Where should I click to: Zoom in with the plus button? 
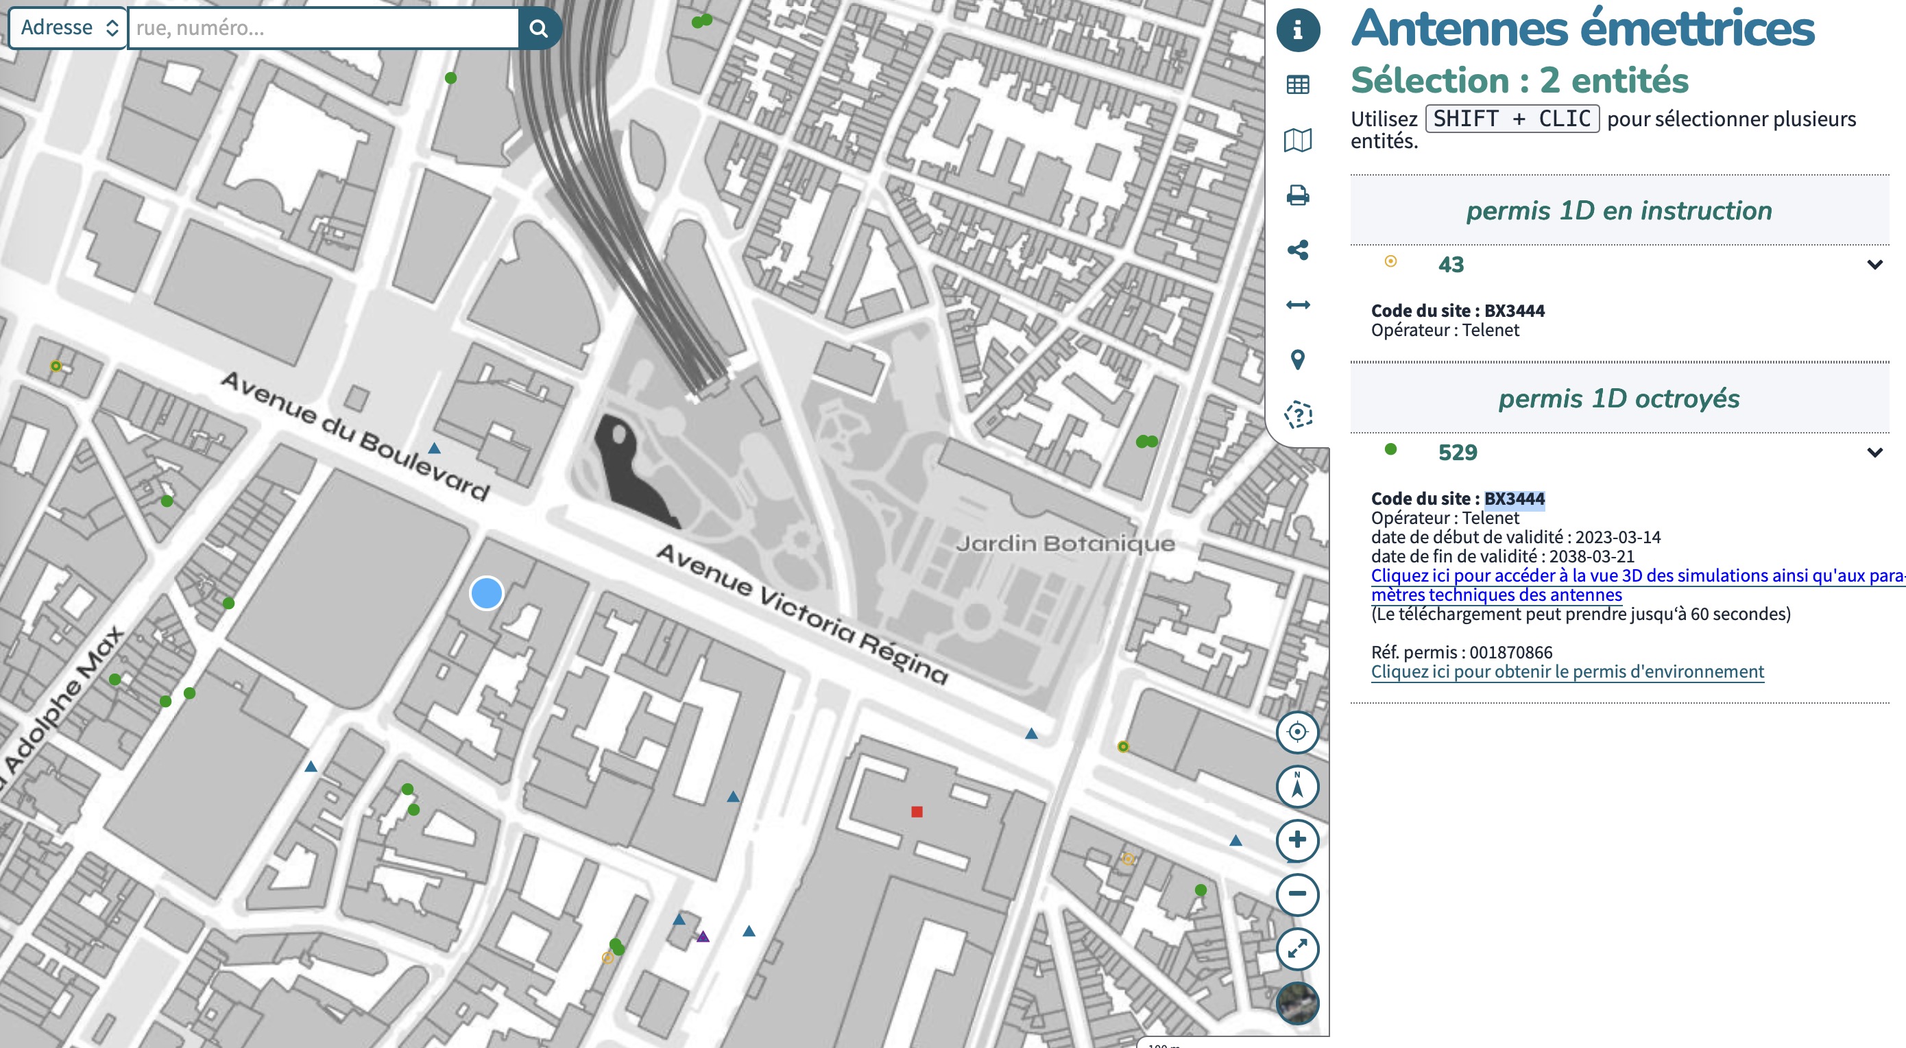[1297, 840]
